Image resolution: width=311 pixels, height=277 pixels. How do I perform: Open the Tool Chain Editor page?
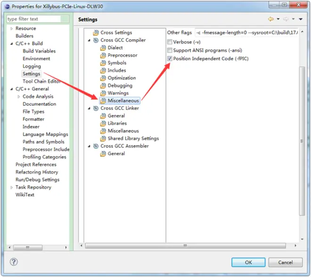pos(41,81)
